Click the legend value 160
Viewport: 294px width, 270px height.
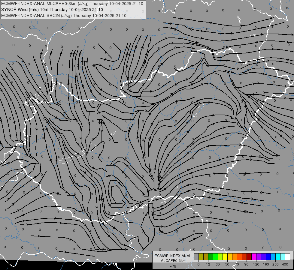[x=266, y=264]
